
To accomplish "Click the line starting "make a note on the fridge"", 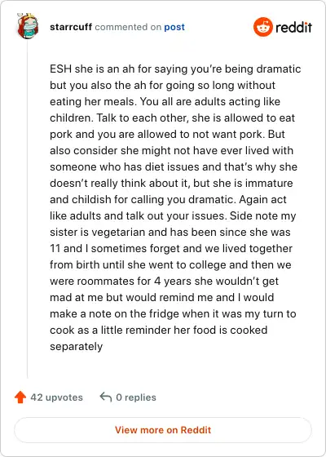I will tap(173, 314).
